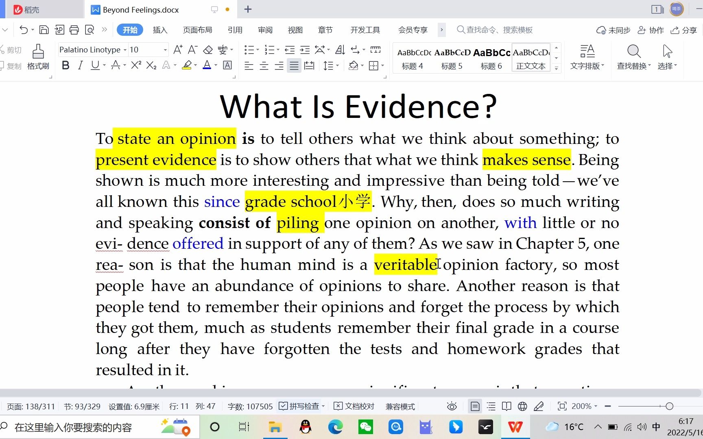Select the Format Painter (格式刷) tool
Screen dimensions: 703x439
point(37,57)
